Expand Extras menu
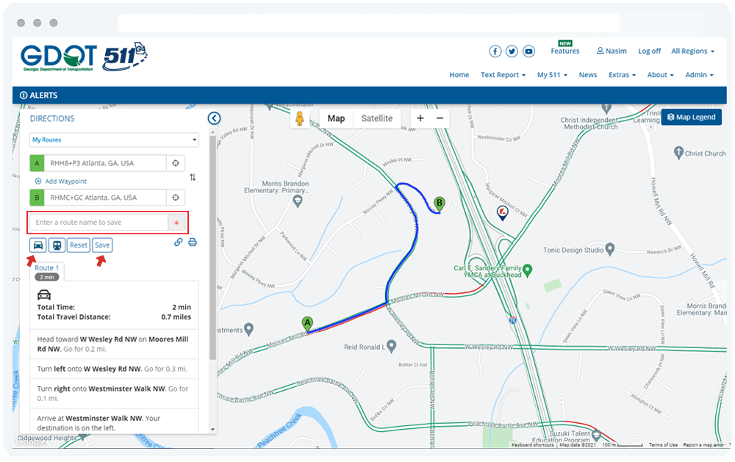This screenshot has height=462, width=735. (x=622, y=75)
